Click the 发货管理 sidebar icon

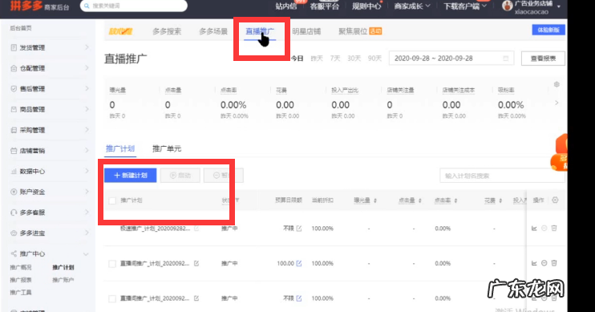point(14,47)
